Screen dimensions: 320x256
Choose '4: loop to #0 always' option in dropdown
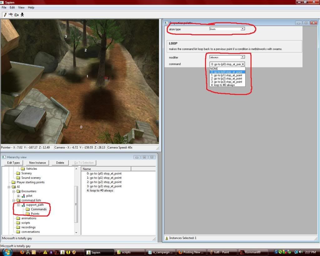(x=227, y=85)
